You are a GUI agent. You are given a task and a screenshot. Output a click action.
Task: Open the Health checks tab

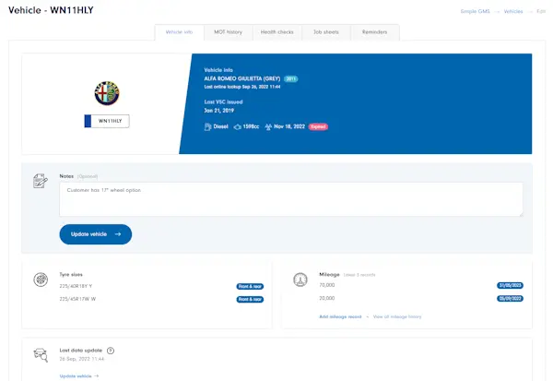click(x=276, y=32)
